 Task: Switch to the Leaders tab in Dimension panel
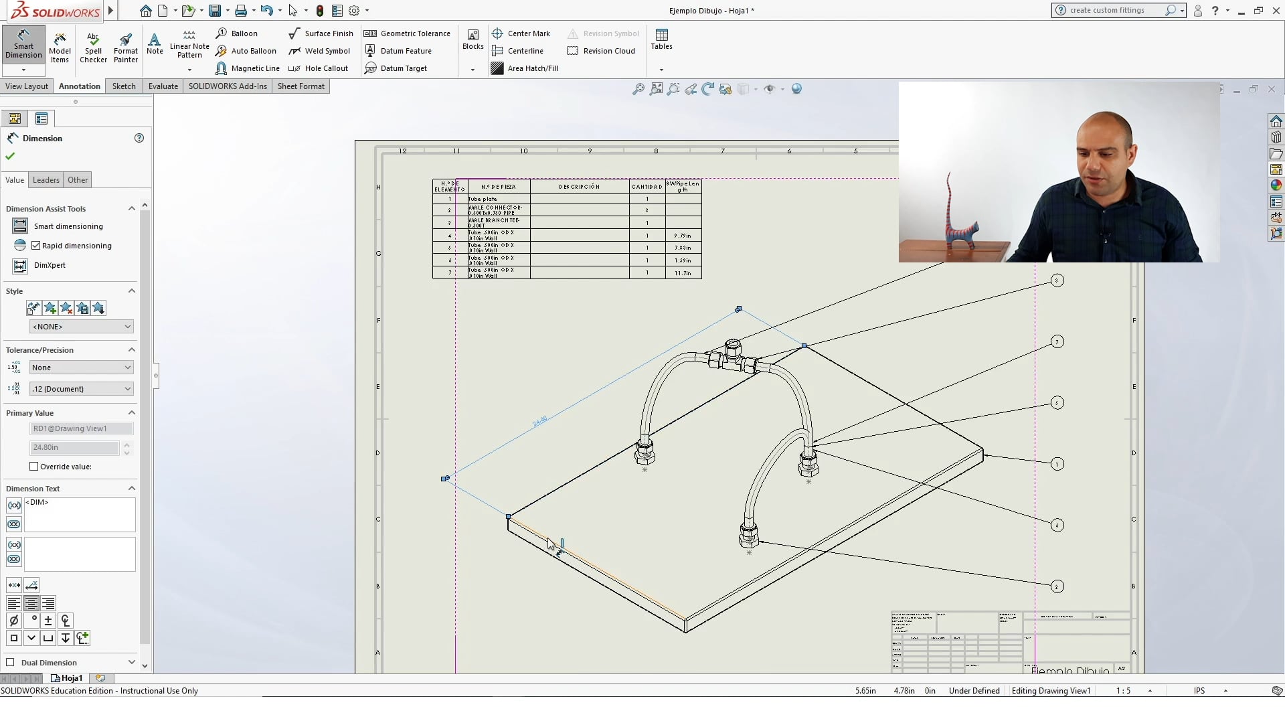coord(46,179)
